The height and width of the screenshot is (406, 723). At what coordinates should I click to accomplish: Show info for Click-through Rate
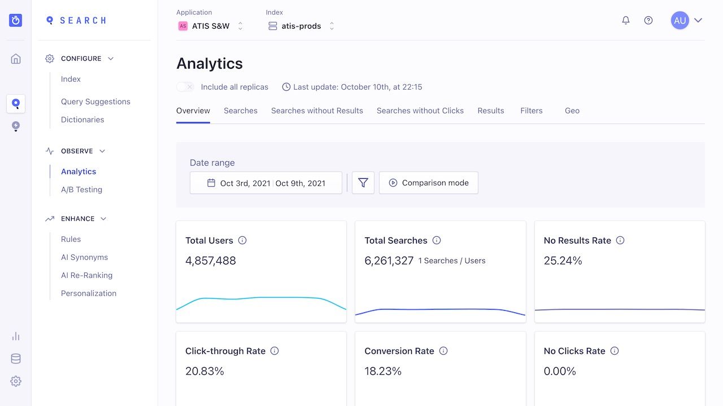[275, 351]
